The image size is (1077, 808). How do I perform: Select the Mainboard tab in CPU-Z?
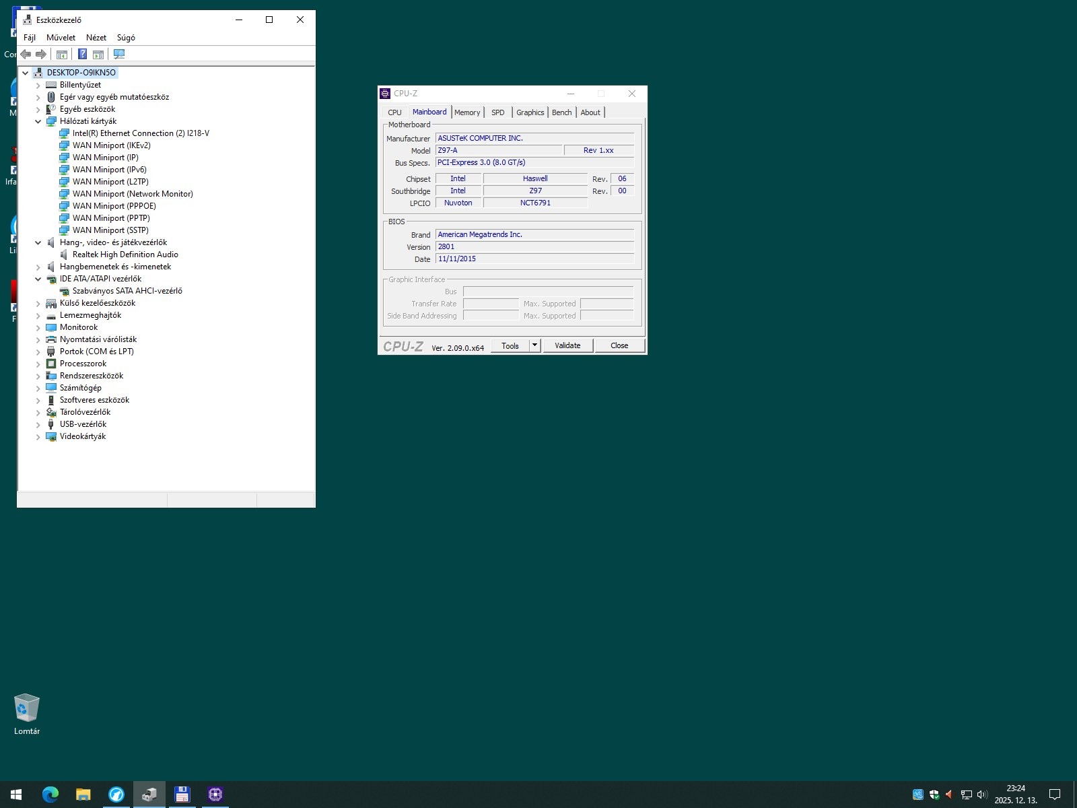coord(429,112)
